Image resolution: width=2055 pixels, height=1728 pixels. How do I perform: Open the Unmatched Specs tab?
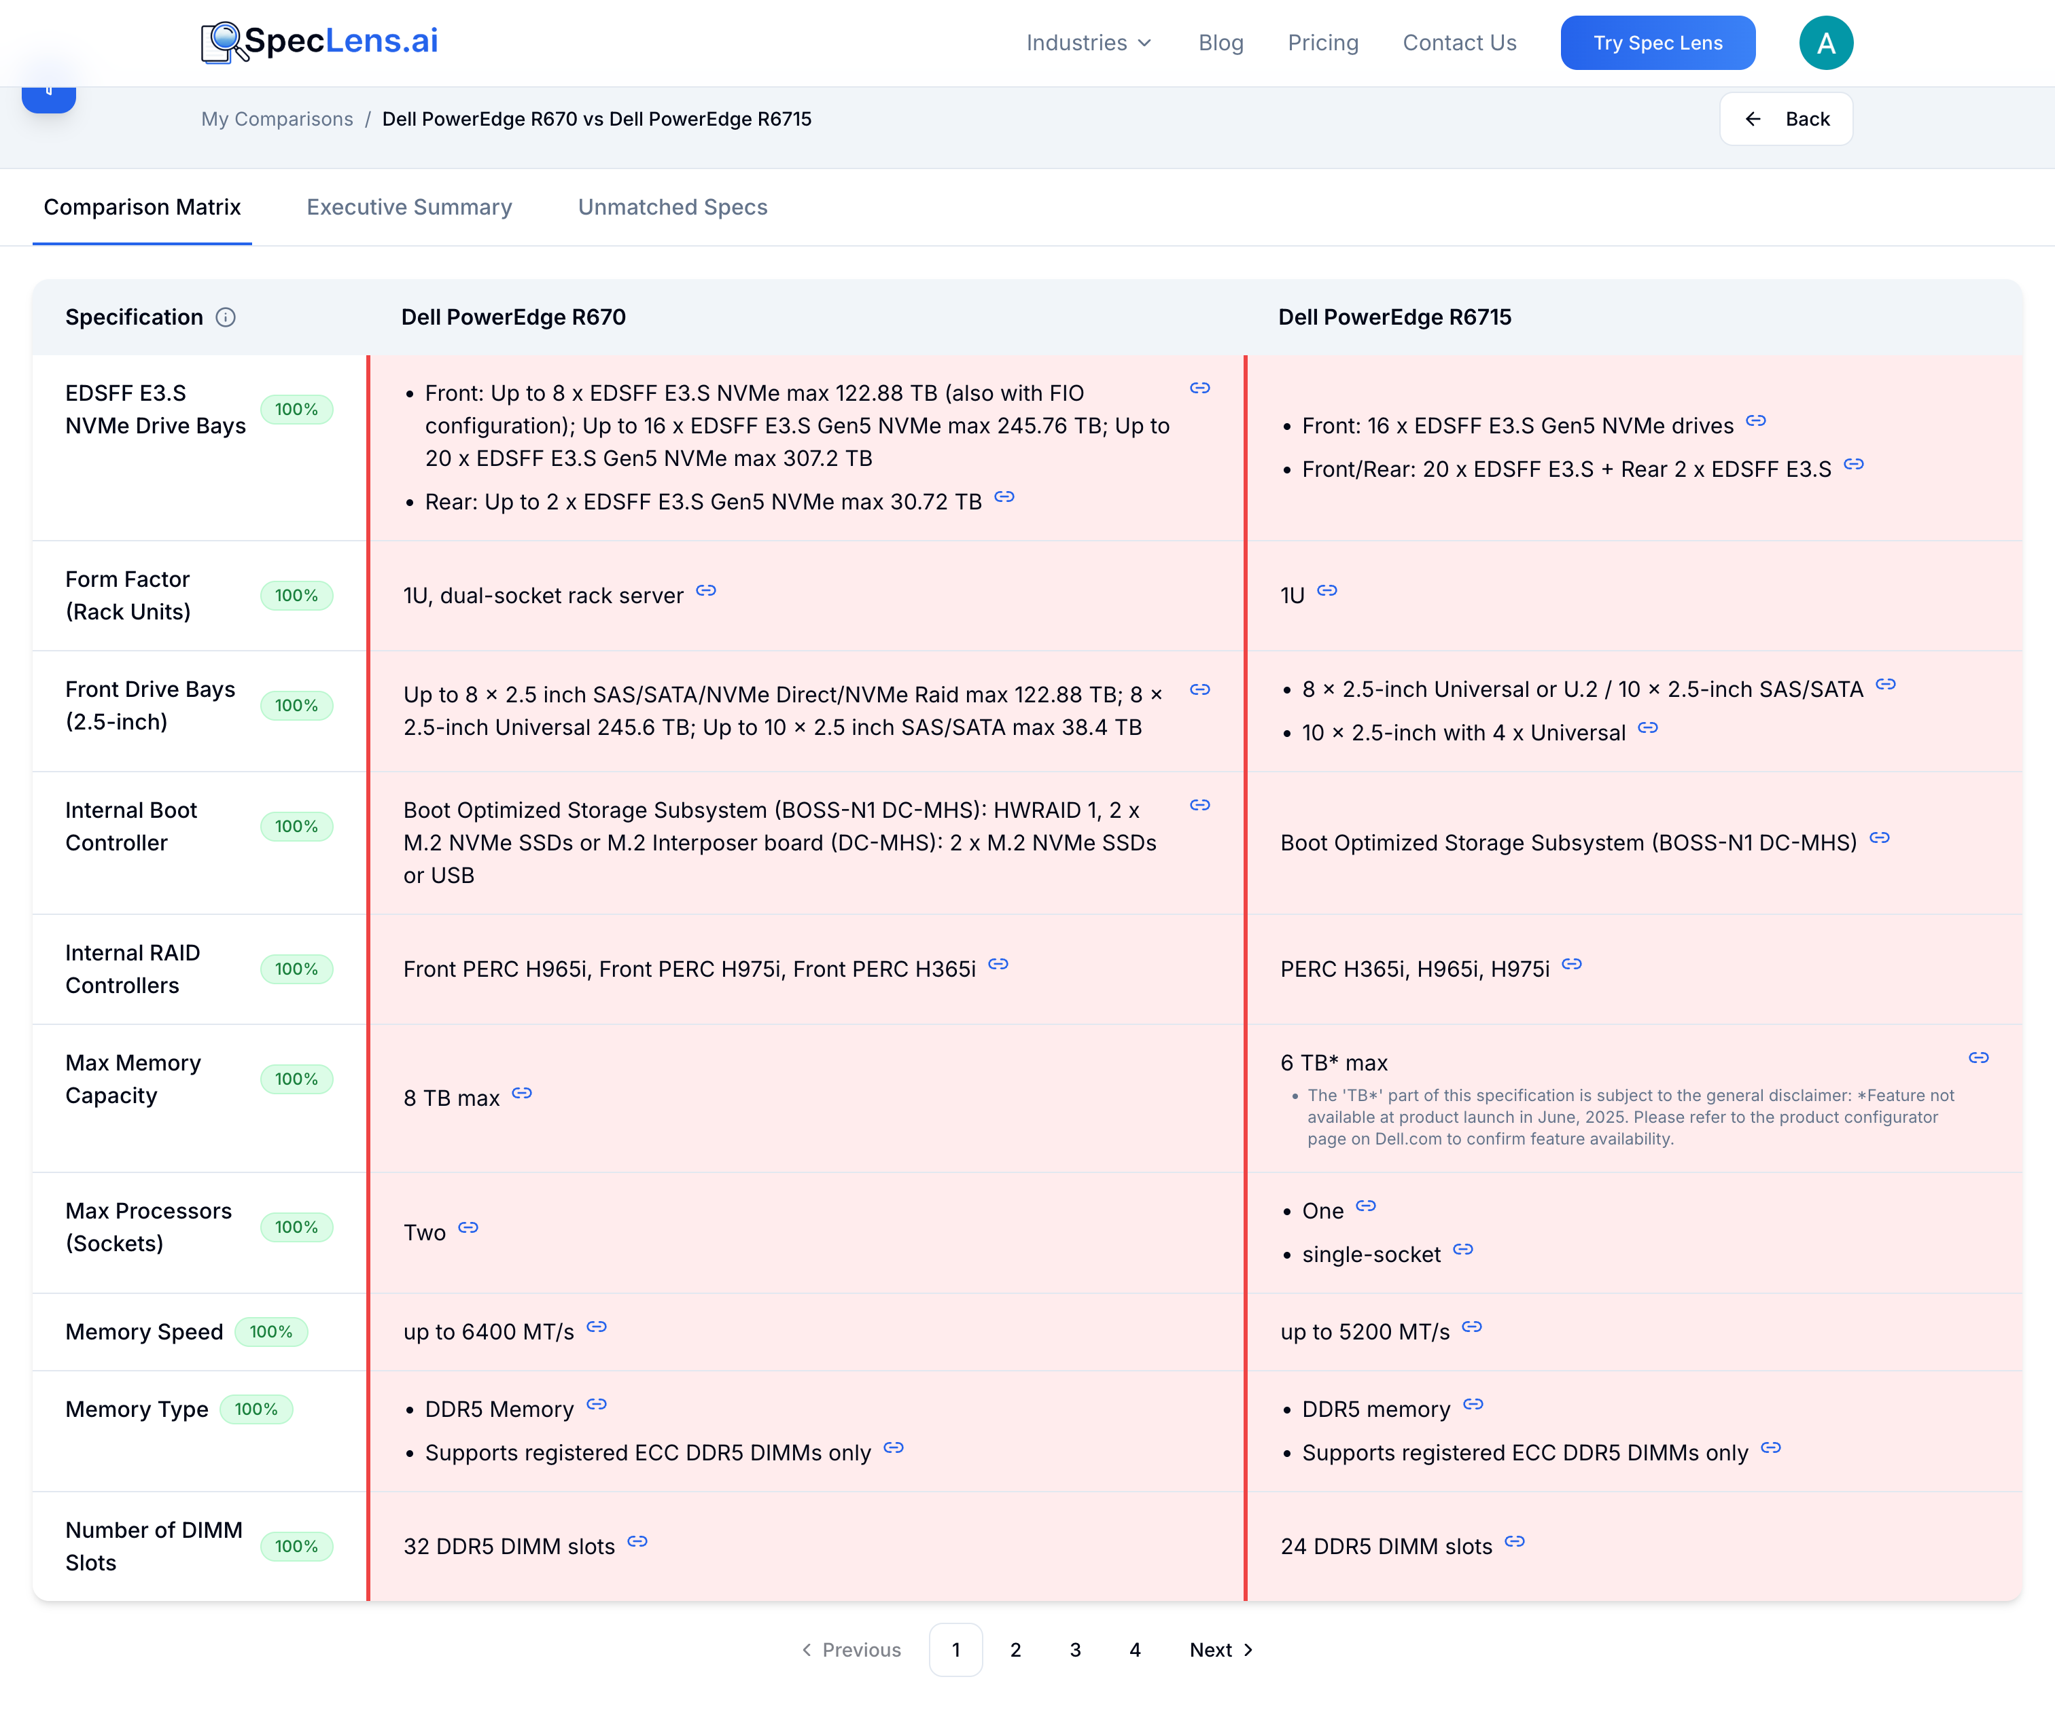point(672,206)
